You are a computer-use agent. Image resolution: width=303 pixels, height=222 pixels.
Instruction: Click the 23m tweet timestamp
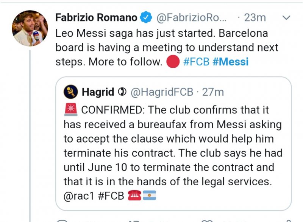[x=255, y=17]
